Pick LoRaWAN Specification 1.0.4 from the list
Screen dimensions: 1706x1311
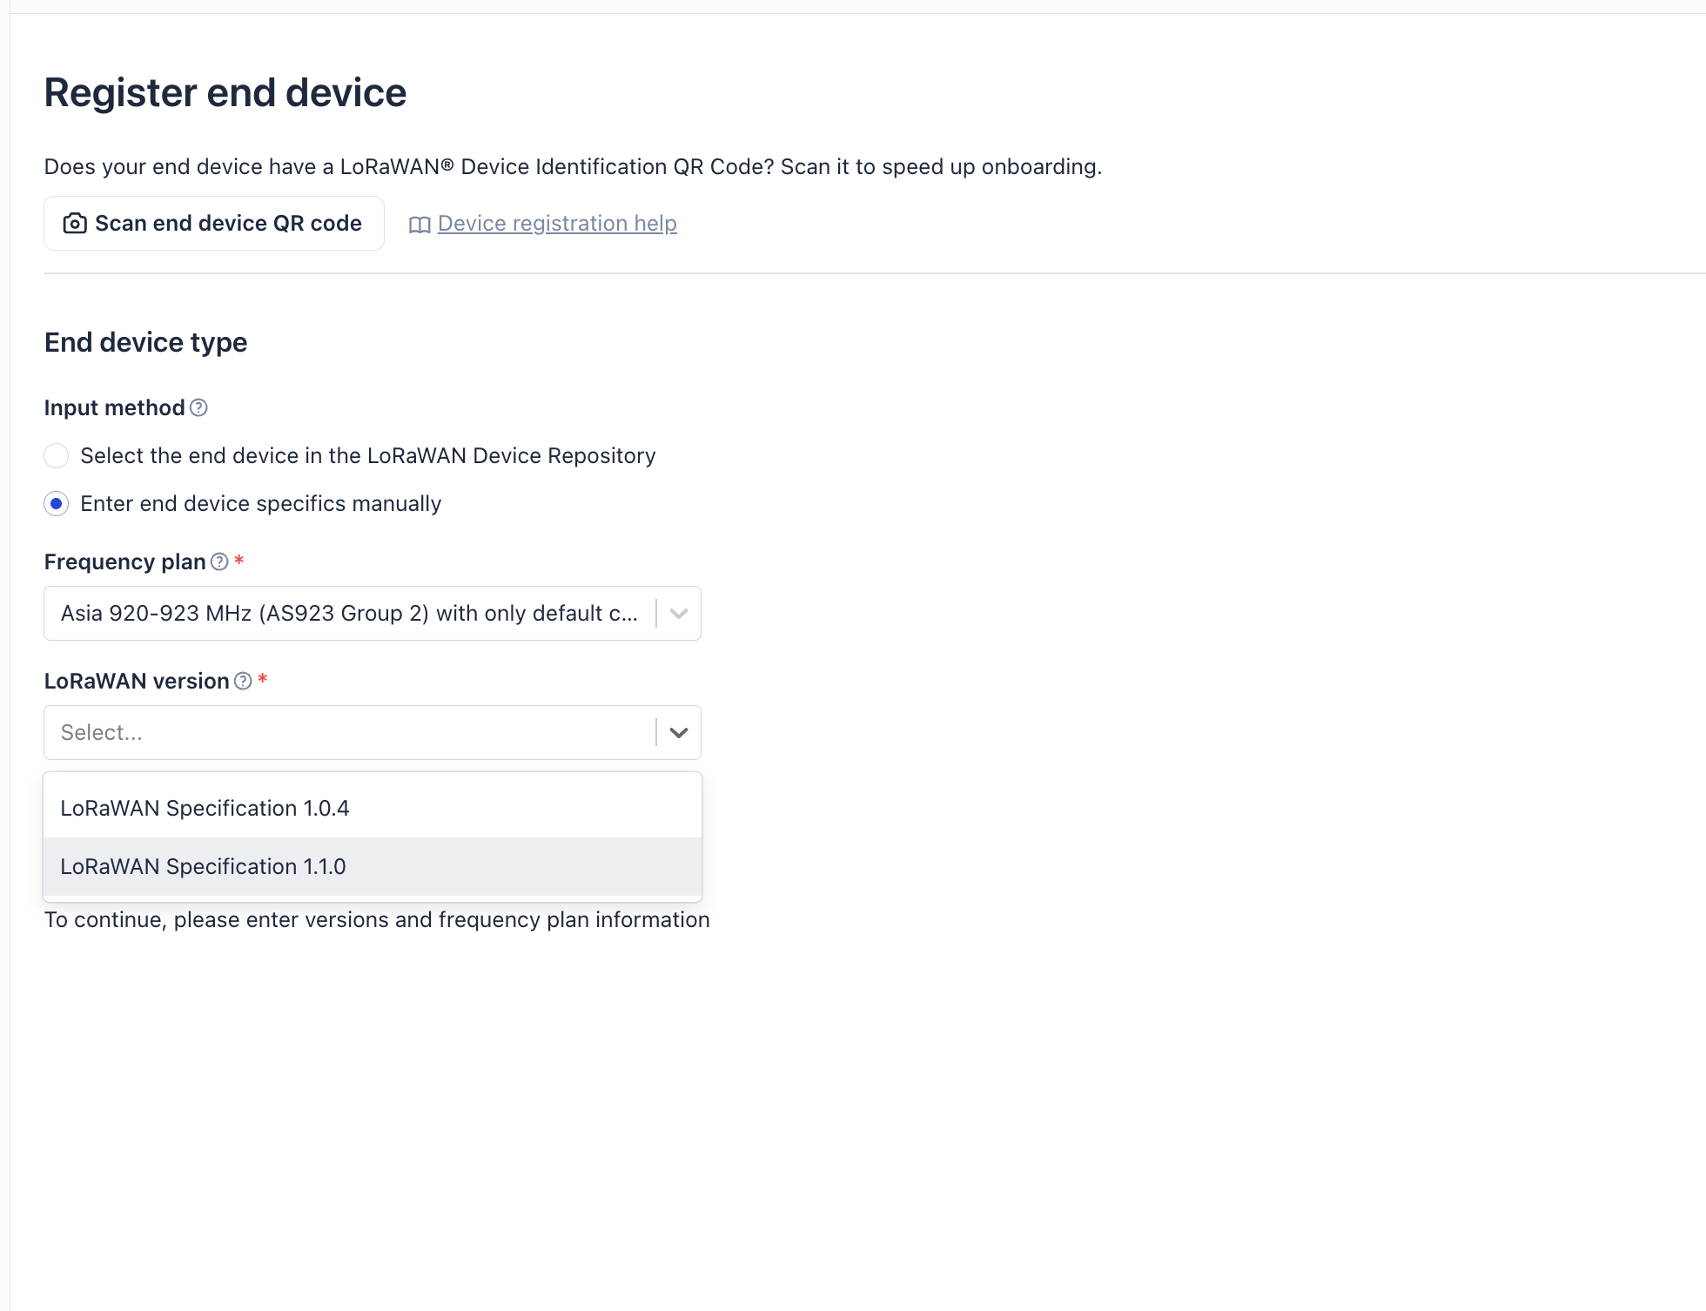click(x=205, y=808)
